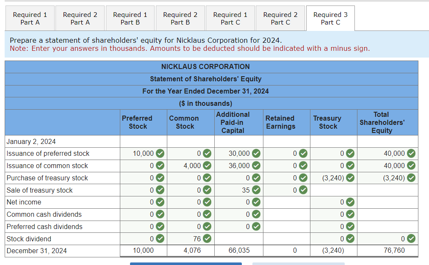The width and height of the screenshot is (429, 265).
Task: Click Common cash dividends row label
Action: click(x=44, y=214)
